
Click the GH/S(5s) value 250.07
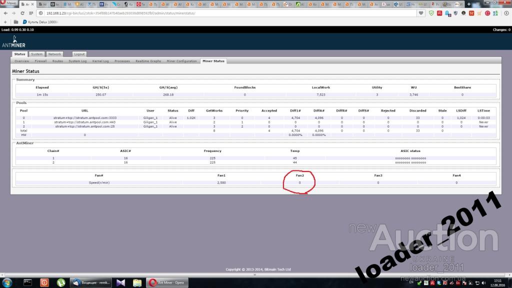coord(101,94)
